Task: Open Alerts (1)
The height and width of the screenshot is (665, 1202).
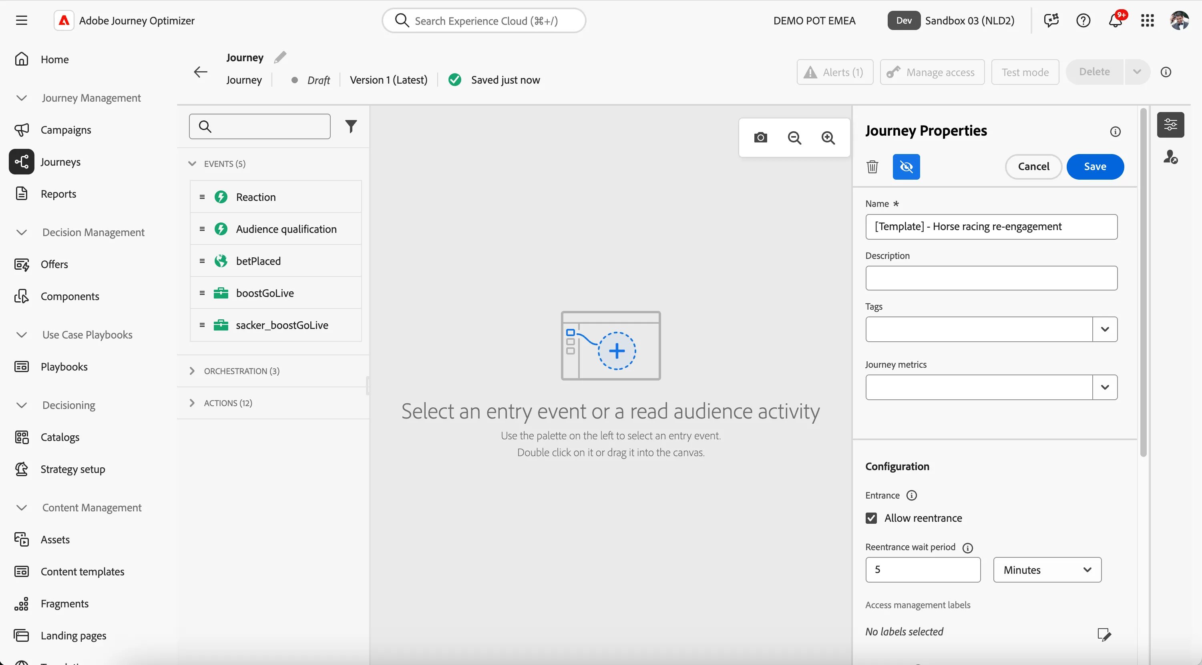Action: 835,72
